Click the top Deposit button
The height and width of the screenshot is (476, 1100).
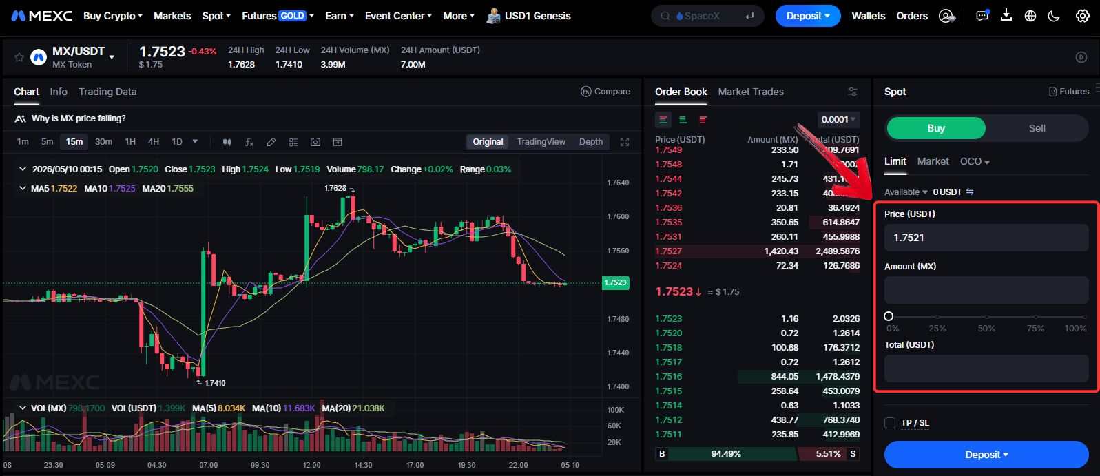point(808,16)
